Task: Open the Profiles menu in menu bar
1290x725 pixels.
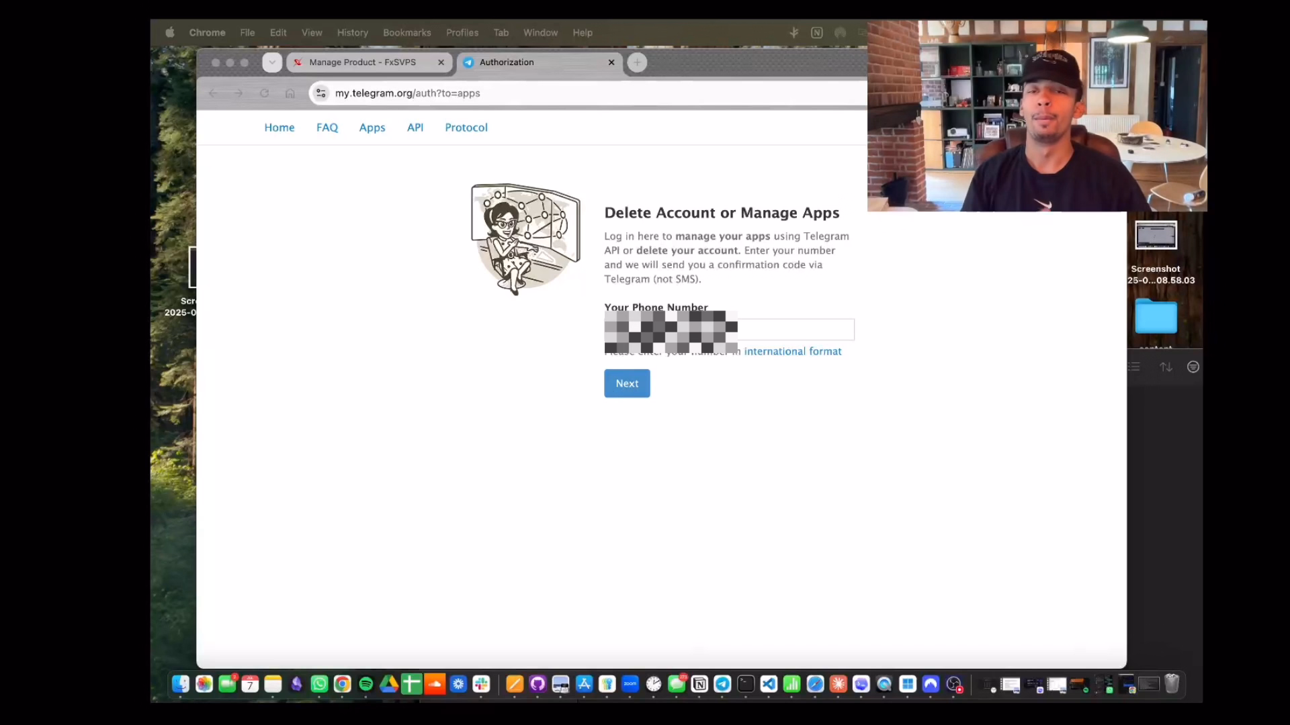Action: pyautogui.click(x=462, y=32)
